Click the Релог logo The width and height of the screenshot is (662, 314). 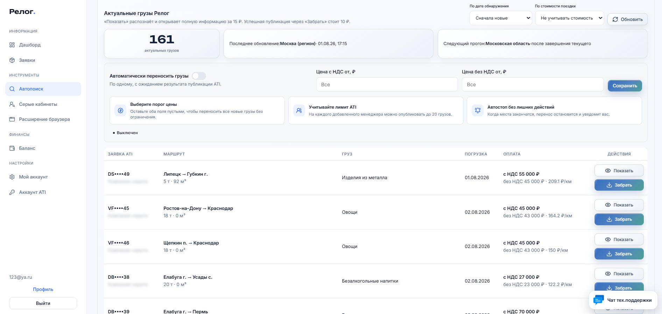[x=22, y=12]
